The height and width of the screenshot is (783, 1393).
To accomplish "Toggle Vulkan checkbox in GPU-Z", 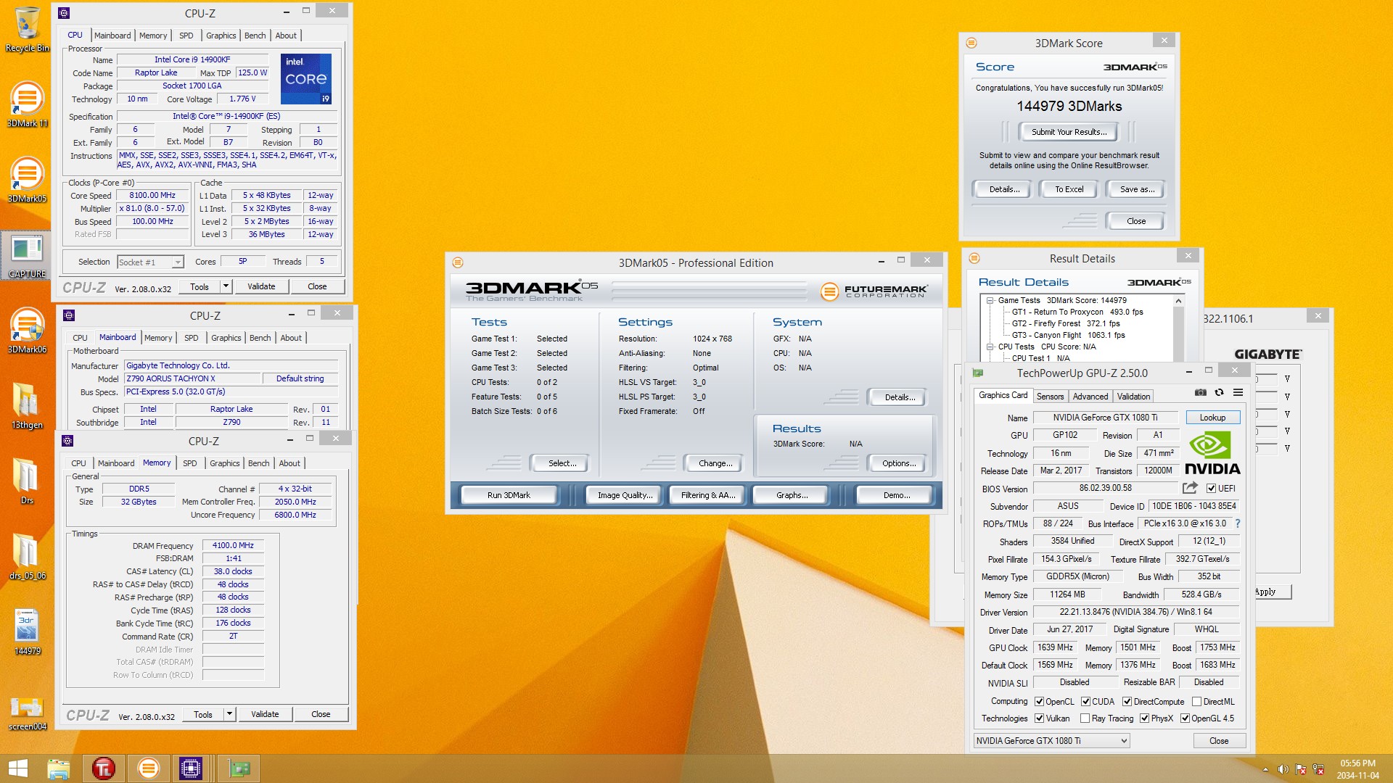I will click(1039, 718).
